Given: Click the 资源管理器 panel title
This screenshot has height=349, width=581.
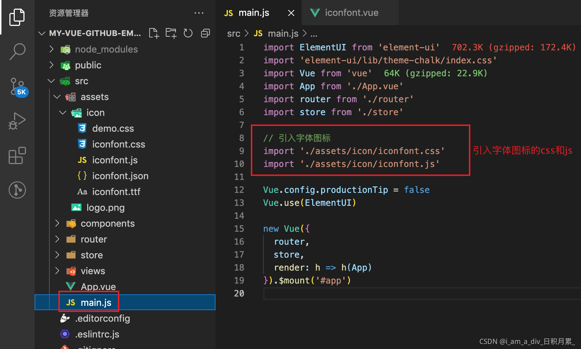Looking at the screenshot, I should pos(69,13).
